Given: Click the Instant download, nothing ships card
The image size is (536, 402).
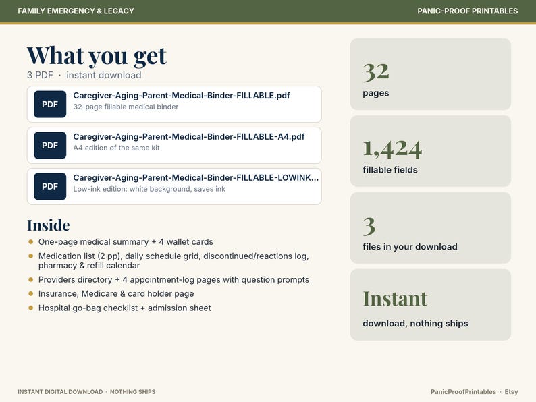Looking at the screenshot, I should 431,305.
